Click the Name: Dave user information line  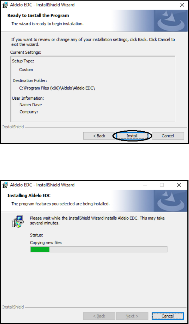point(31,105)
